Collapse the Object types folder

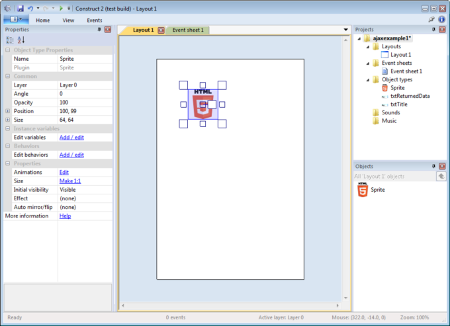point(368,80)
